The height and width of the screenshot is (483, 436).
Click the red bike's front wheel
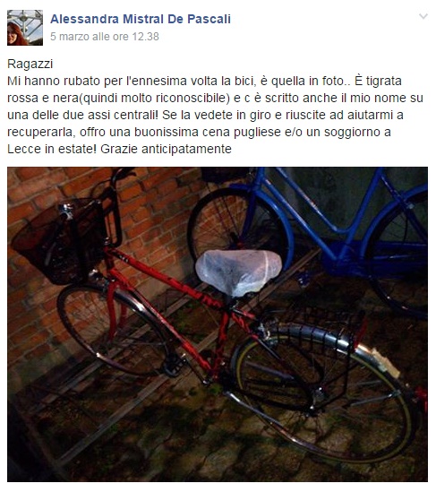click(112, 330)
